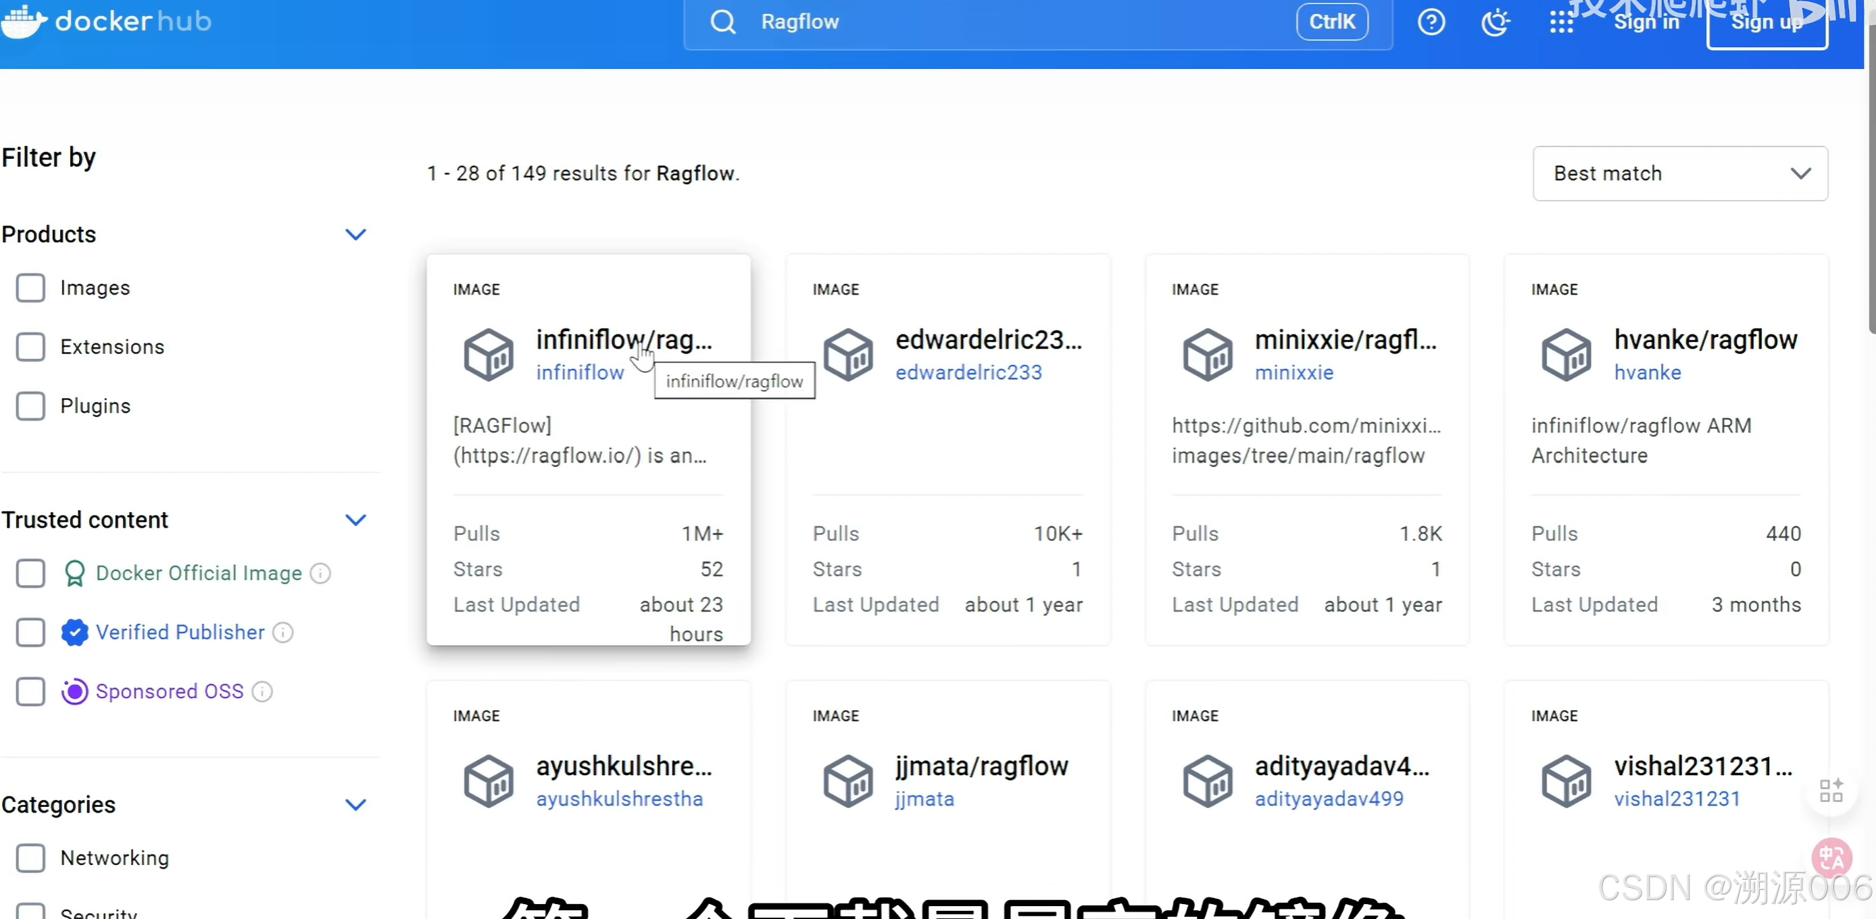Open the infiniflow publisher link

pos(580,373)
